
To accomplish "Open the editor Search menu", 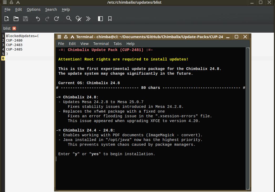I will (51, 9).
